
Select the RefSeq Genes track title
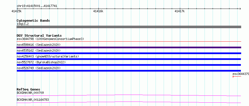pos(29,89)
